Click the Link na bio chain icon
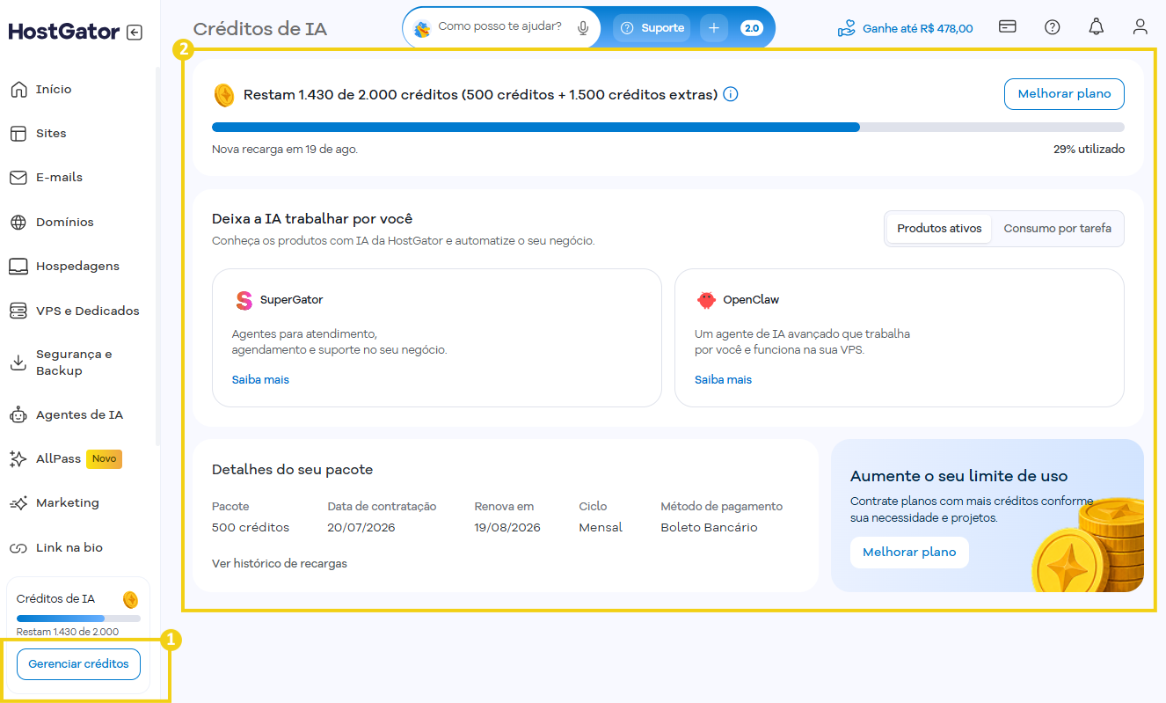Screen dimensions: 1166x703 point(18,548)
